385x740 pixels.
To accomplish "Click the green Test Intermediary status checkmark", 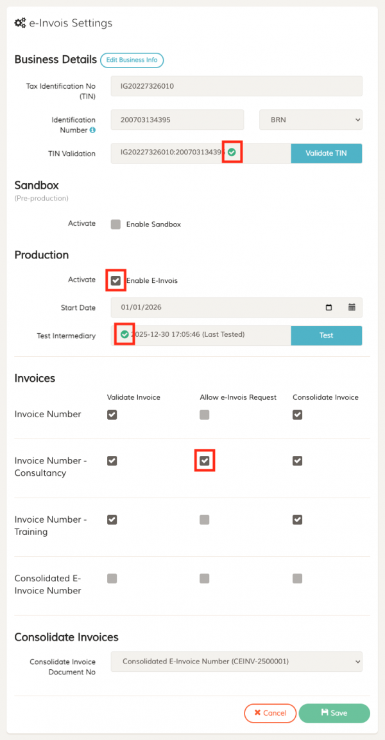I will 124,334.
